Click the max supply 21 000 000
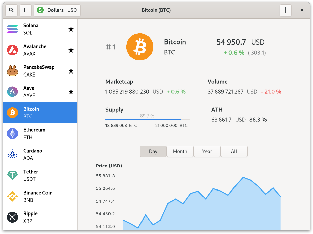 pos(166,125)
